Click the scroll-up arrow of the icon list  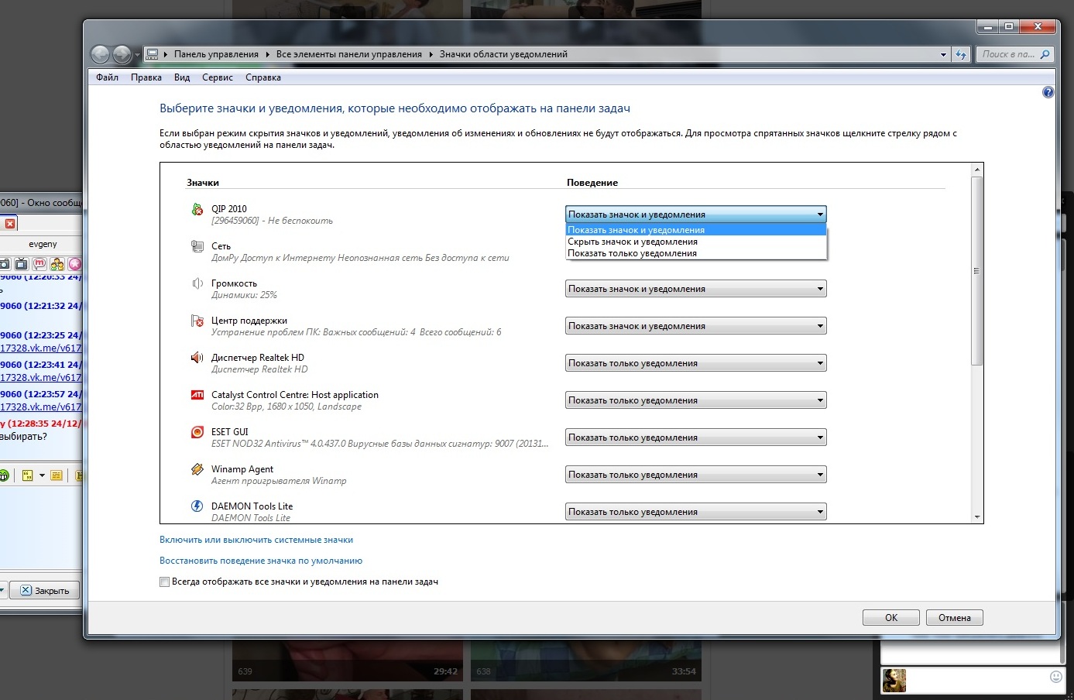[x=977, y=170]
